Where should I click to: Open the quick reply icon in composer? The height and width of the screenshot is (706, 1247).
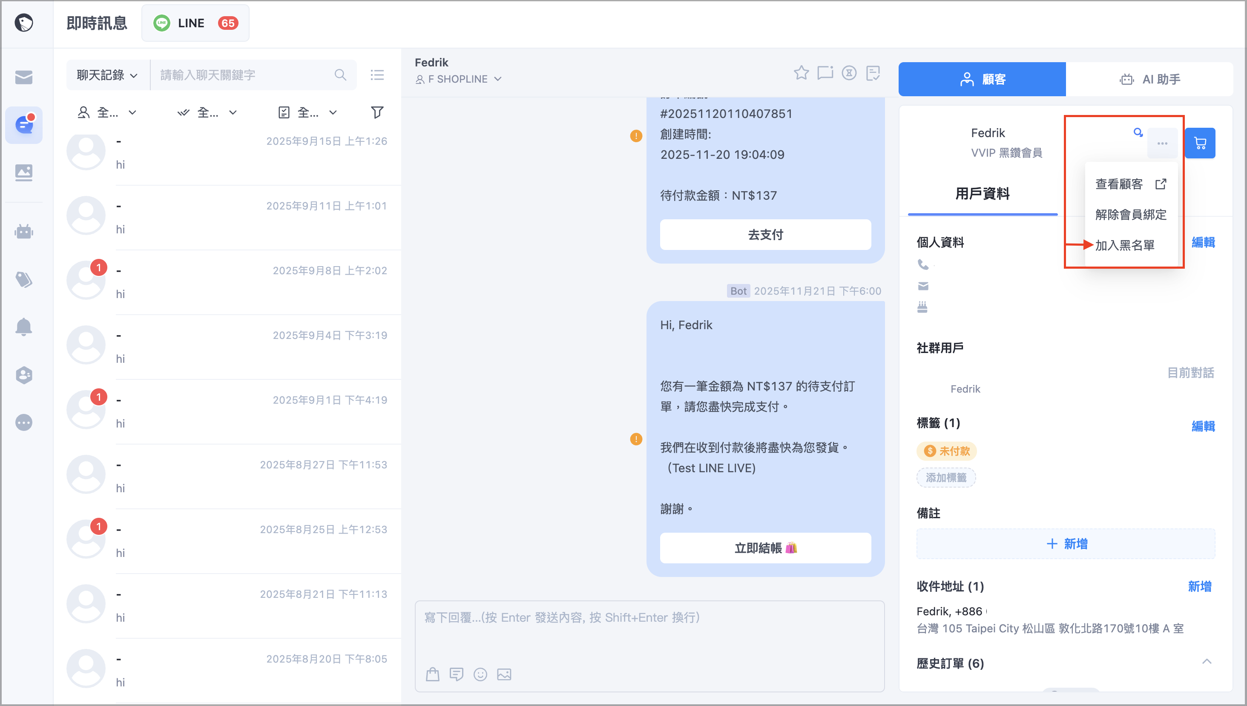[456, 674]
